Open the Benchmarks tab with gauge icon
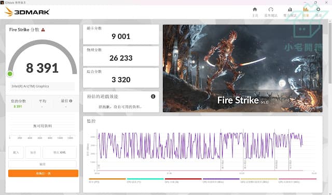 [271, 12]
